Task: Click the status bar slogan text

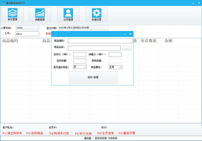Action: coord(101,138)
